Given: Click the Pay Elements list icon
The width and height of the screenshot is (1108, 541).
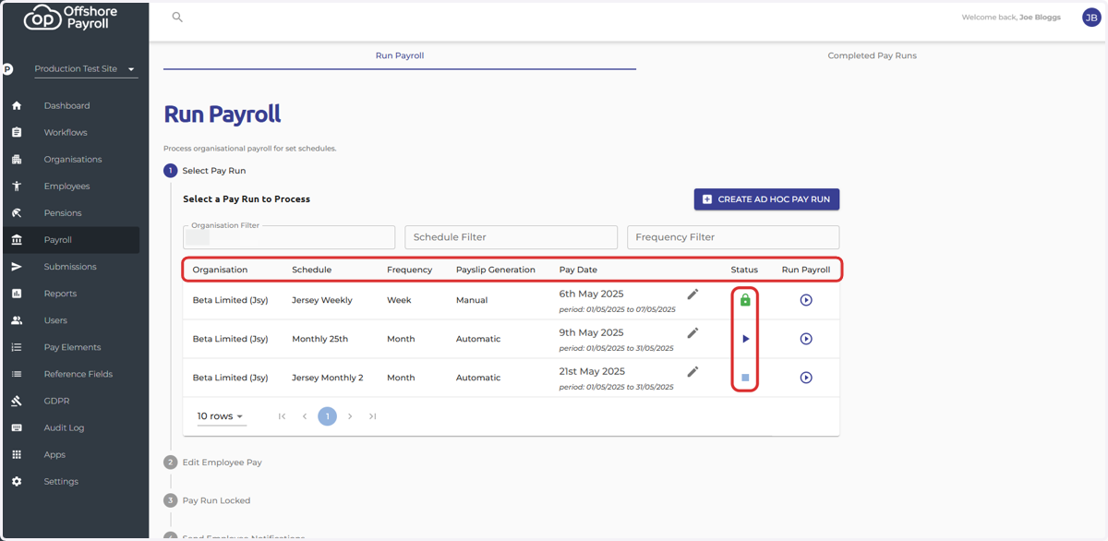Looking at the screenshot, I should (17, 347).
